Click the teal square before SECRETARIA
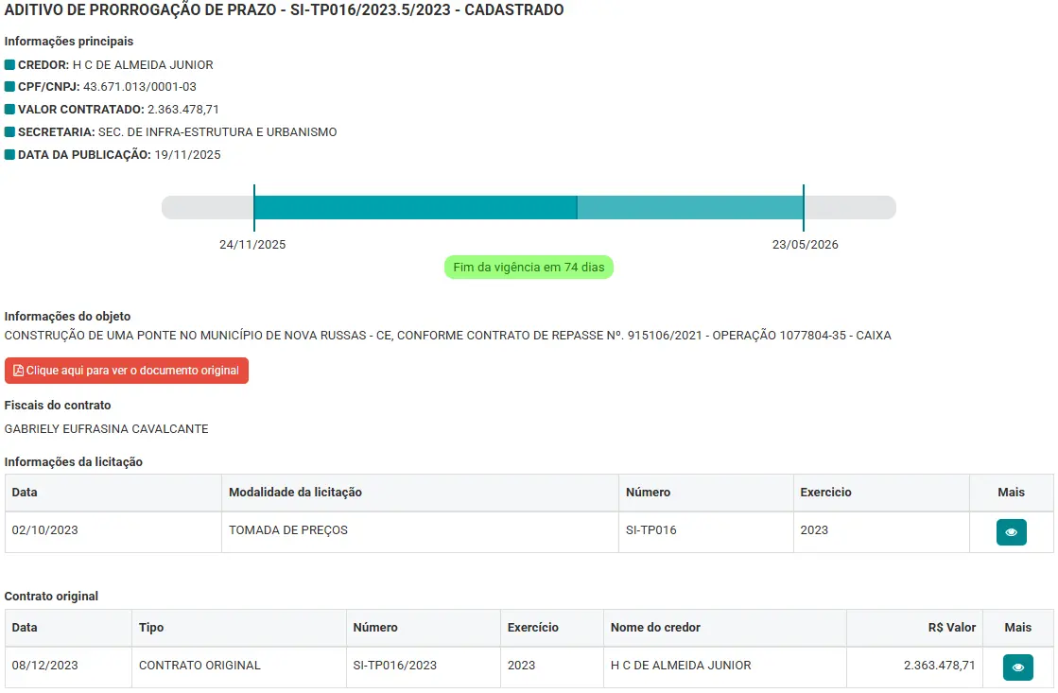Image resolution: width=1058 pixels, height=693 pixels. [9, 132]
